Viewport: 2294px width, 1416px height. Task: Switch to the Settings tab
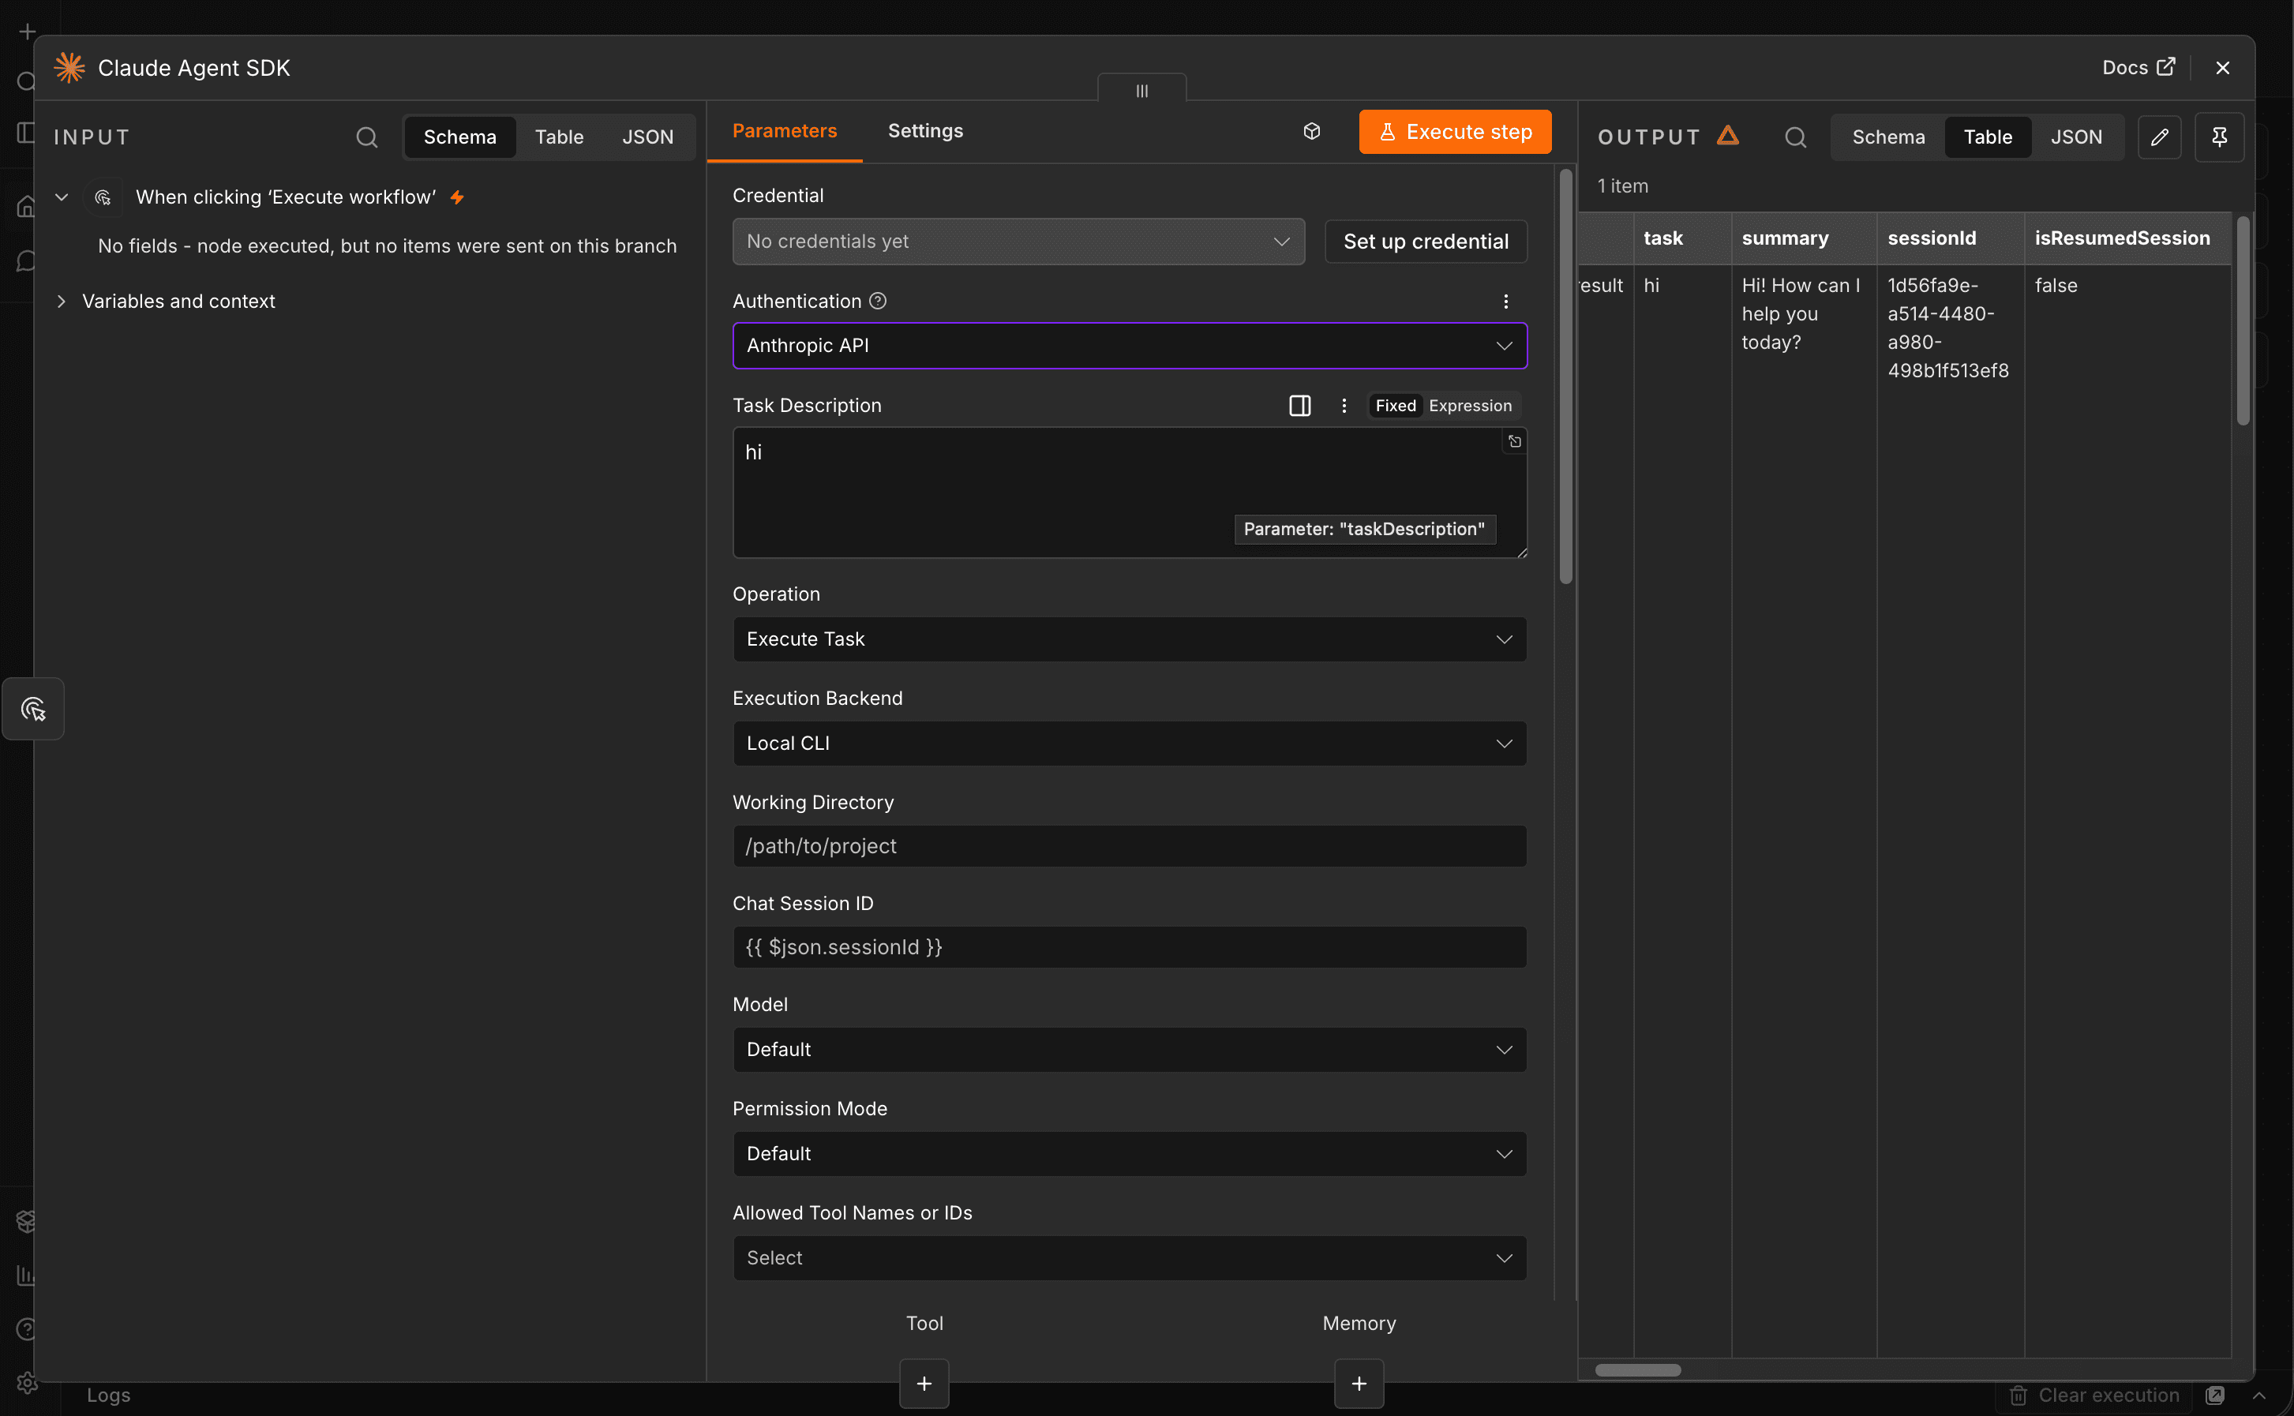[925, 131]
